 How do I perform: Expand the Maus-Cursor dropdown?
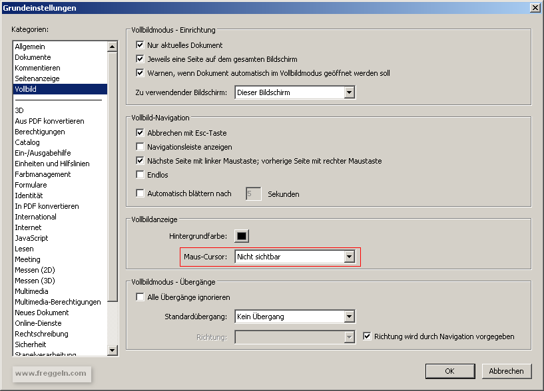tap(350, 257)
